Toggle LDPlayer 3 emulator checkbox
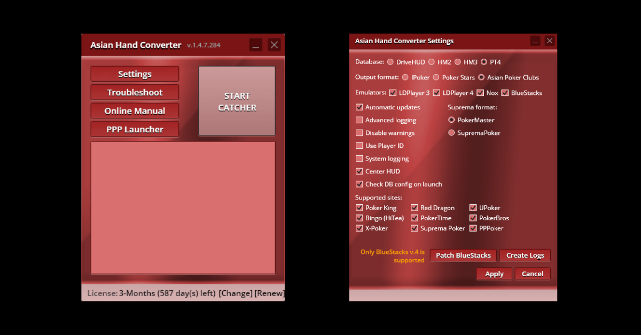 coord(393,93)
